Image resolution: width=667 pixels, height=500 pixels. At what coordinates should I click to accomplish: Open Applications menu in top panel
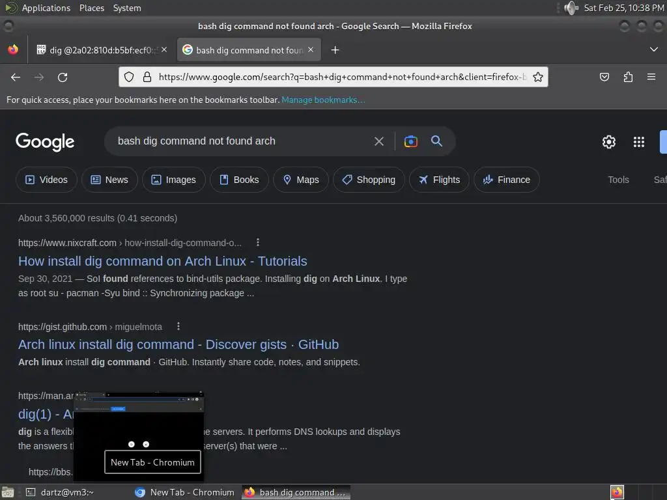click(46, 8)
